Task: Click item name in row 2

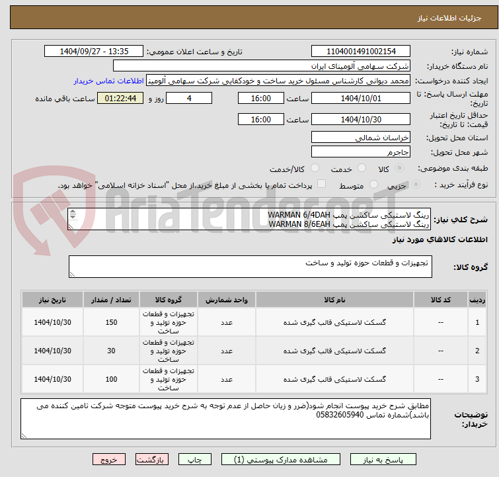Action: [x=334, y=351]
